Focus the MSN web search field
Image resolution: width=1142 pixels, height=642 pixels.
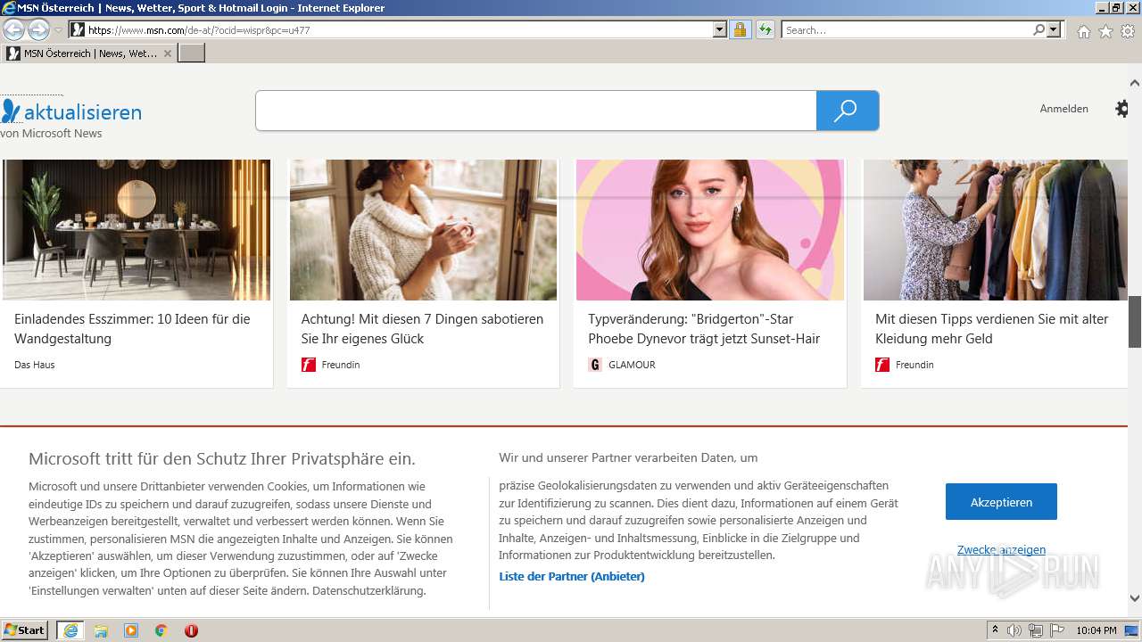coord(536,111)
